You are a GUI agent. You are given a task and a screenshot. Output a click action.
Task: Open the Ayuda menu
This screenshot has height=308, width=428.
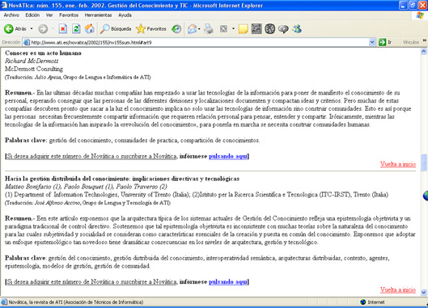[x=125, y=15]
